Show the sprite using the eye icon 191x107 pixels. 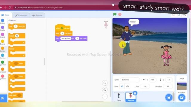(122, 86)
